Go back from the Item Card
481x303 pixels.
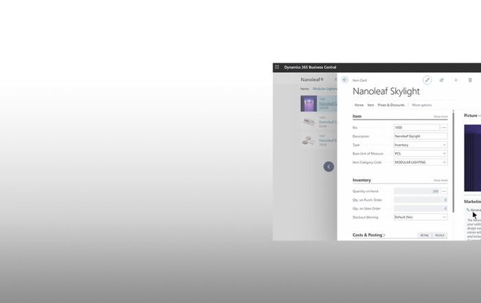pyautogui.click(x=345, y=80)
